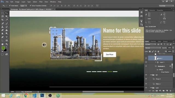Open the Kind filter dropdown
Screen dimensions: 175x98
click(150, 44)
